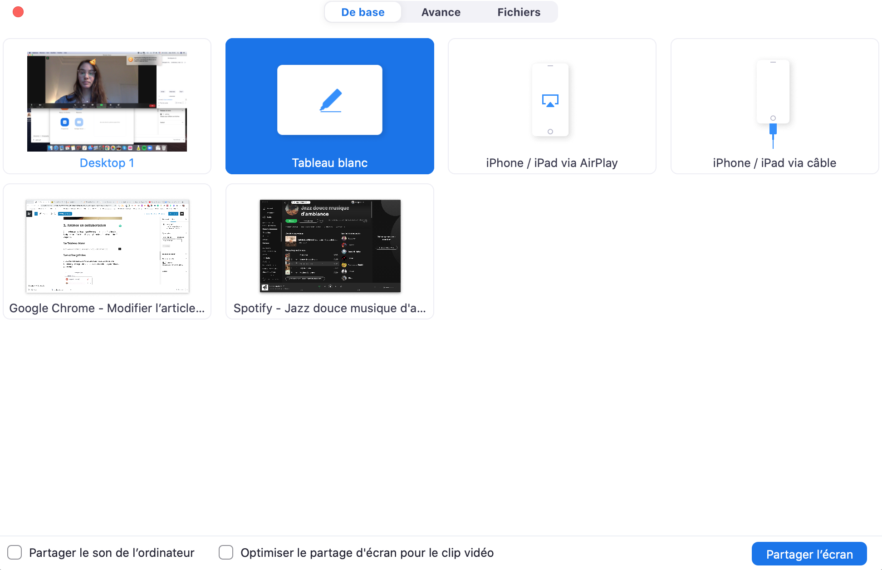
Task: Close the share window with red button
Action: click(18, 12)
